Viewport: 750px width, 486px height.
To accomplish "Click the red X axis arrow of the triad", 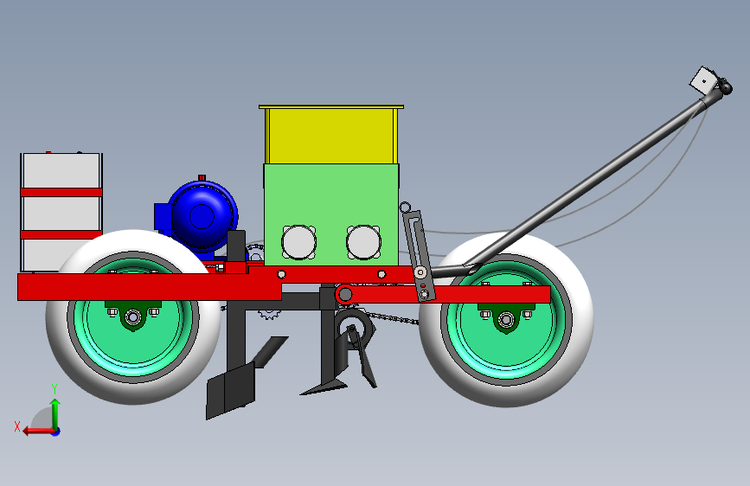I will pyautogui.click(x=37, y=431).
